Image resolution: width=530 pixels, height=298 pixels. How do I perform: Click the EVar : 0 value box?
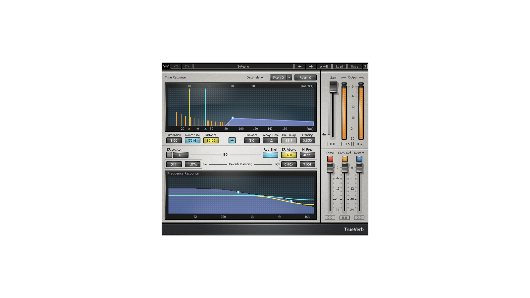pyautogui.click(x=278, y=77)
